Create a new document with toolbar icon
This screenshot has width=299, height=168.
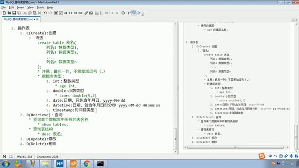tap(4, 13)
